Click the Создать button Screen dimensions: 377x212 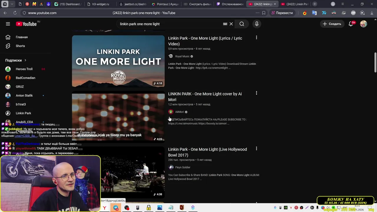click(x=332, y=24)
